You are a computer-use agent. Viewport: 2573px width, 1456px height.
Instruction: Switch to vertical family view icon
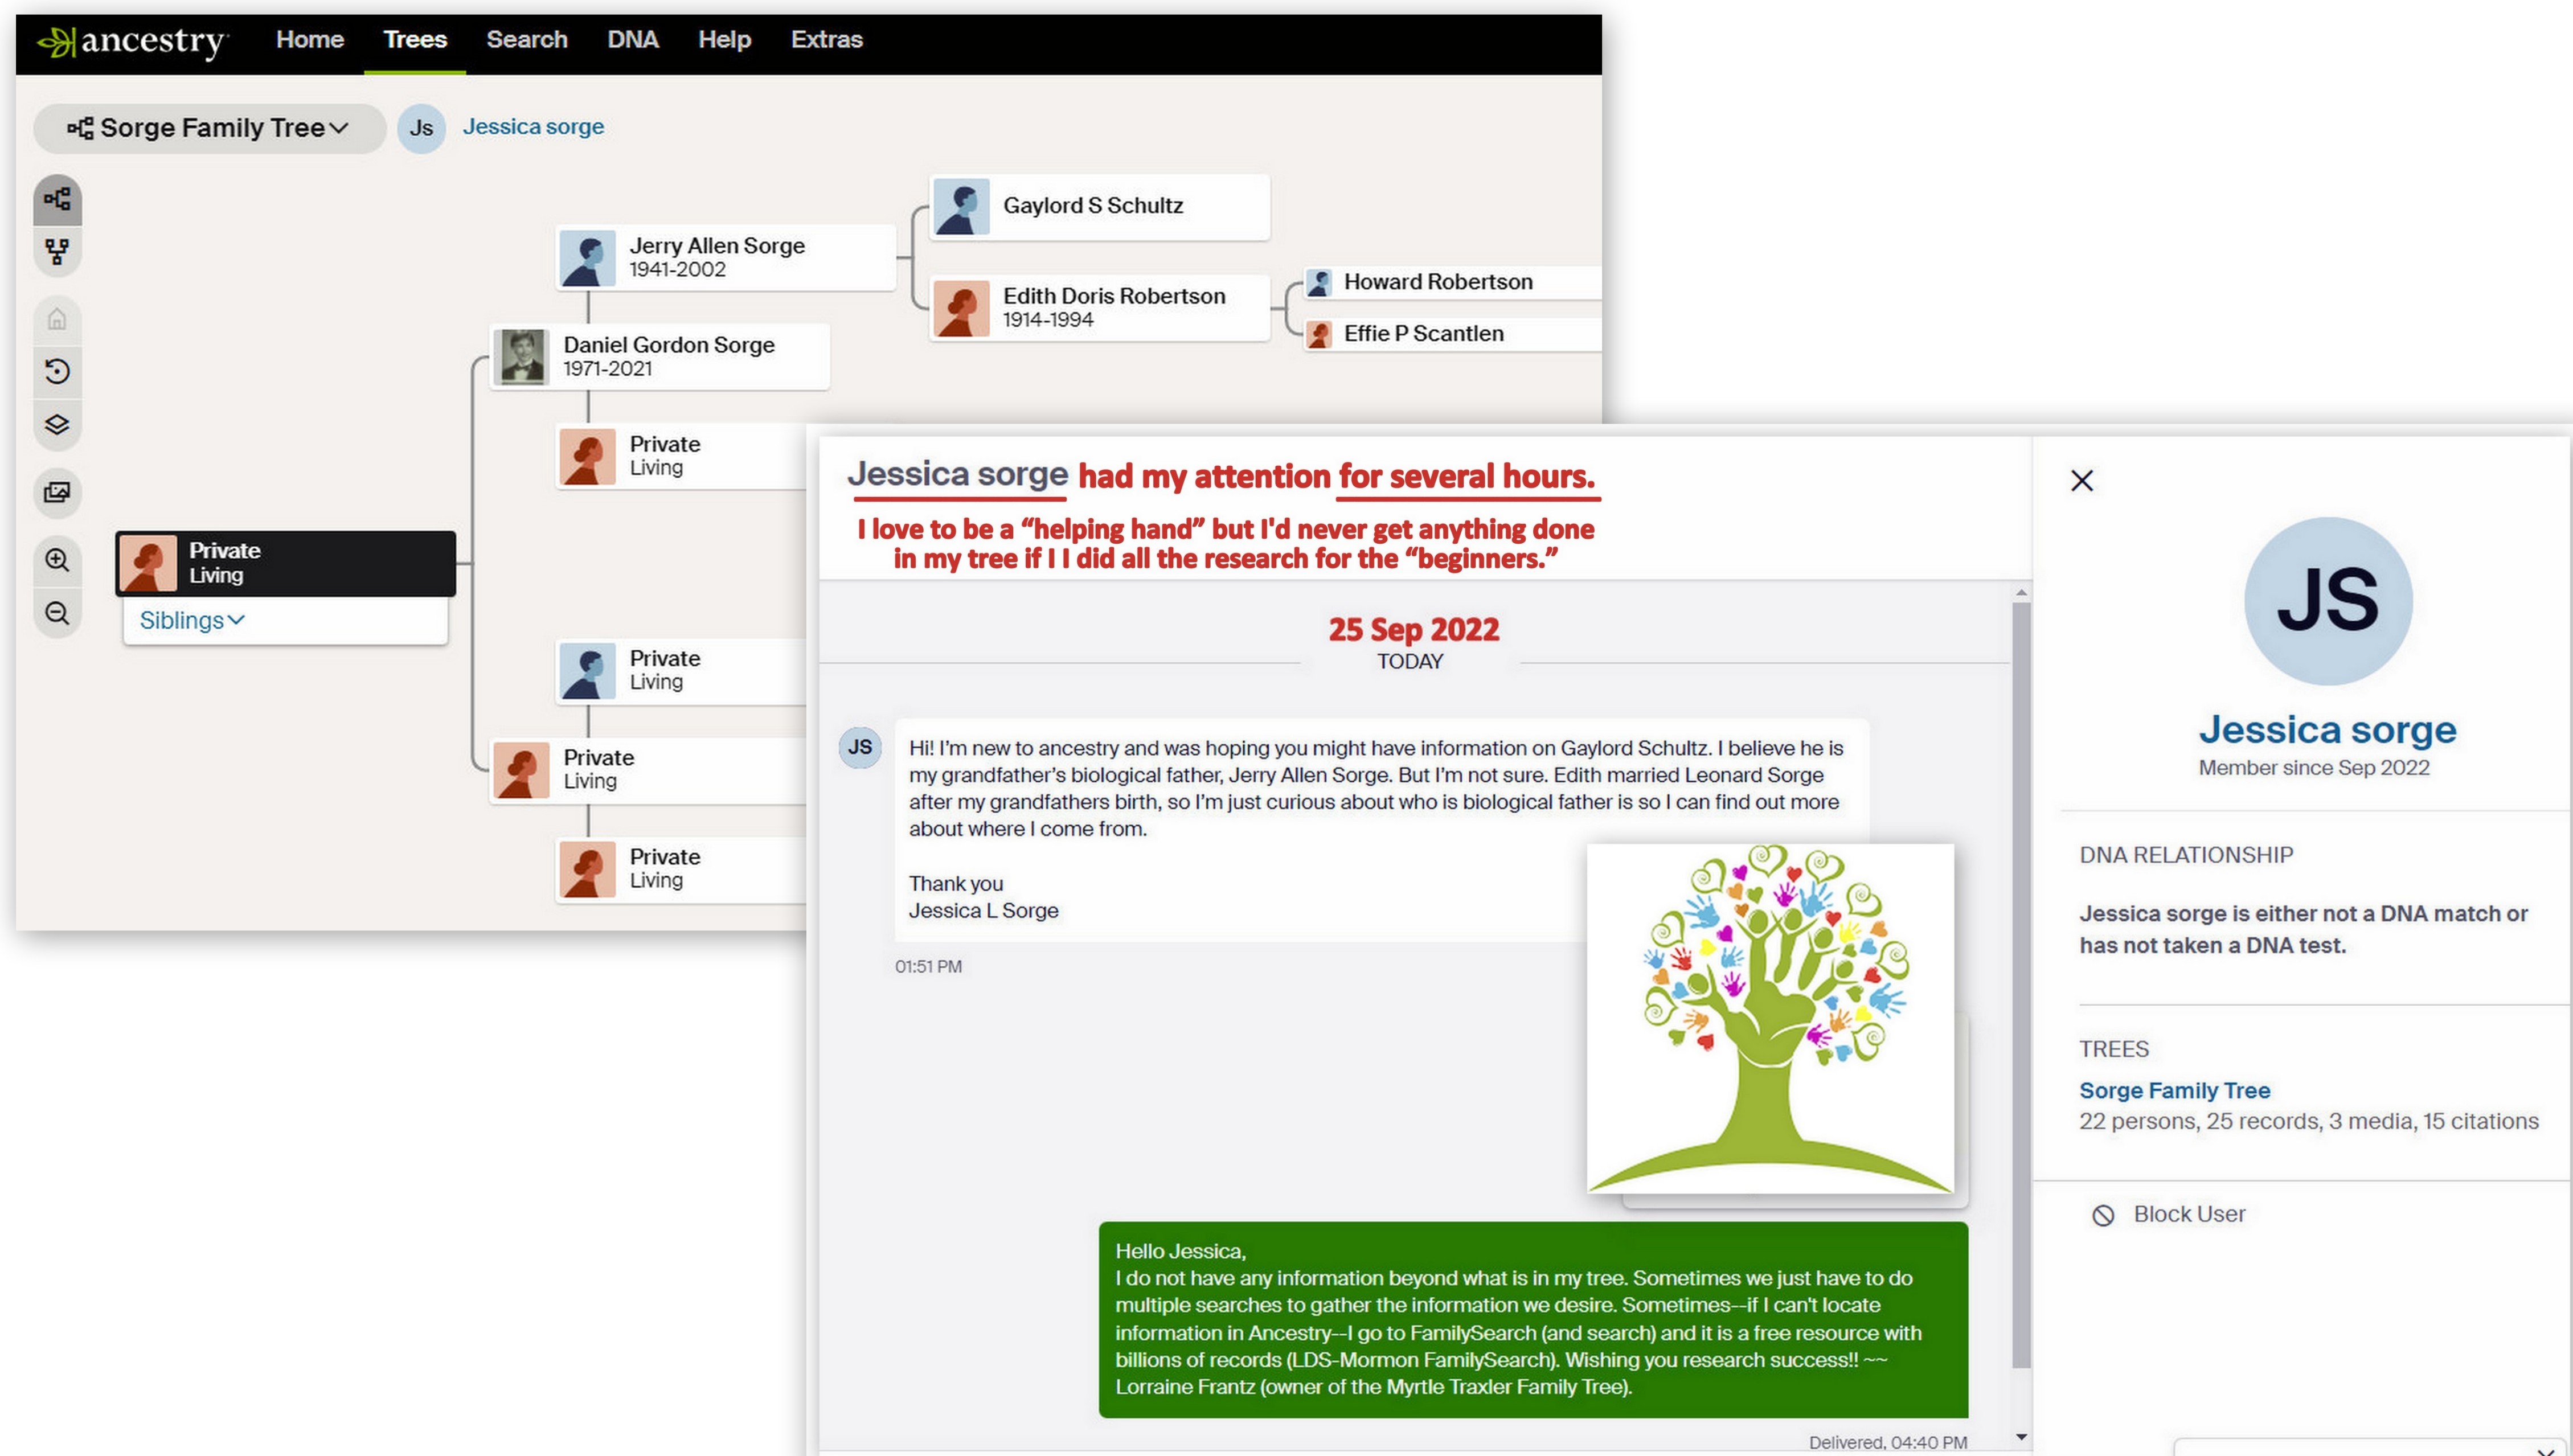click(57, 251)
